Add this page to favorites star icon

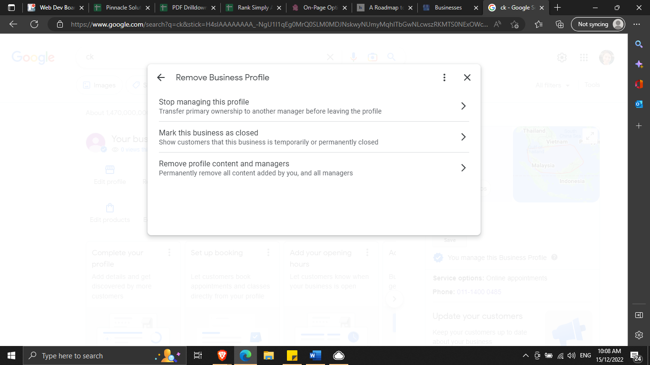point(514,24)
